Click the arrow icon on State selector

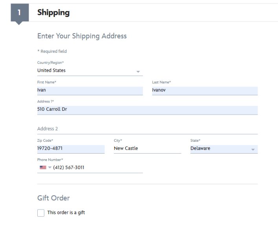[x=253, y=149]
